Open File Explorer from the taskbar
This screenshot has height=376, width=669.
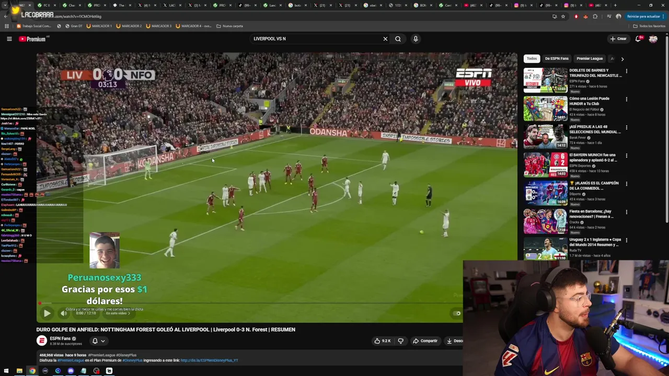[19, 371]
